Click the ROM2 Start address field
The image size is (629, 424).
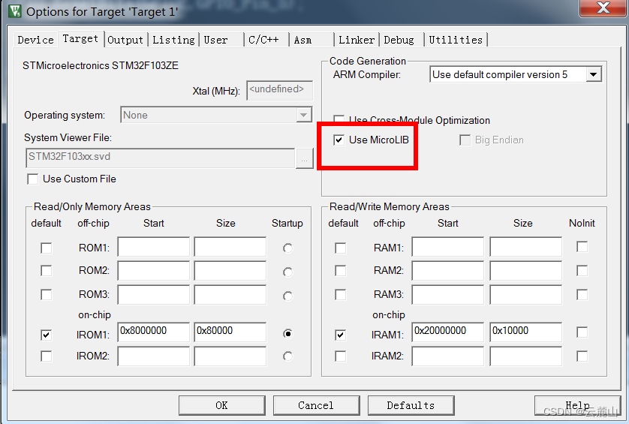tap(154, 271)
